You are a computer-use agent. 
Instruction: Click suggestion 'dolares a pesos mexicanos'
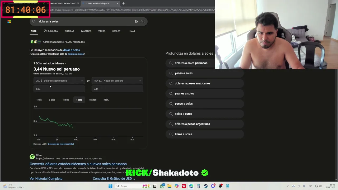click(x=205, y=83)
